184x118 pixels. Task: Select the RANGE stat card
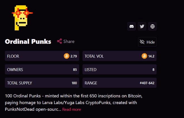pos(119,83)
